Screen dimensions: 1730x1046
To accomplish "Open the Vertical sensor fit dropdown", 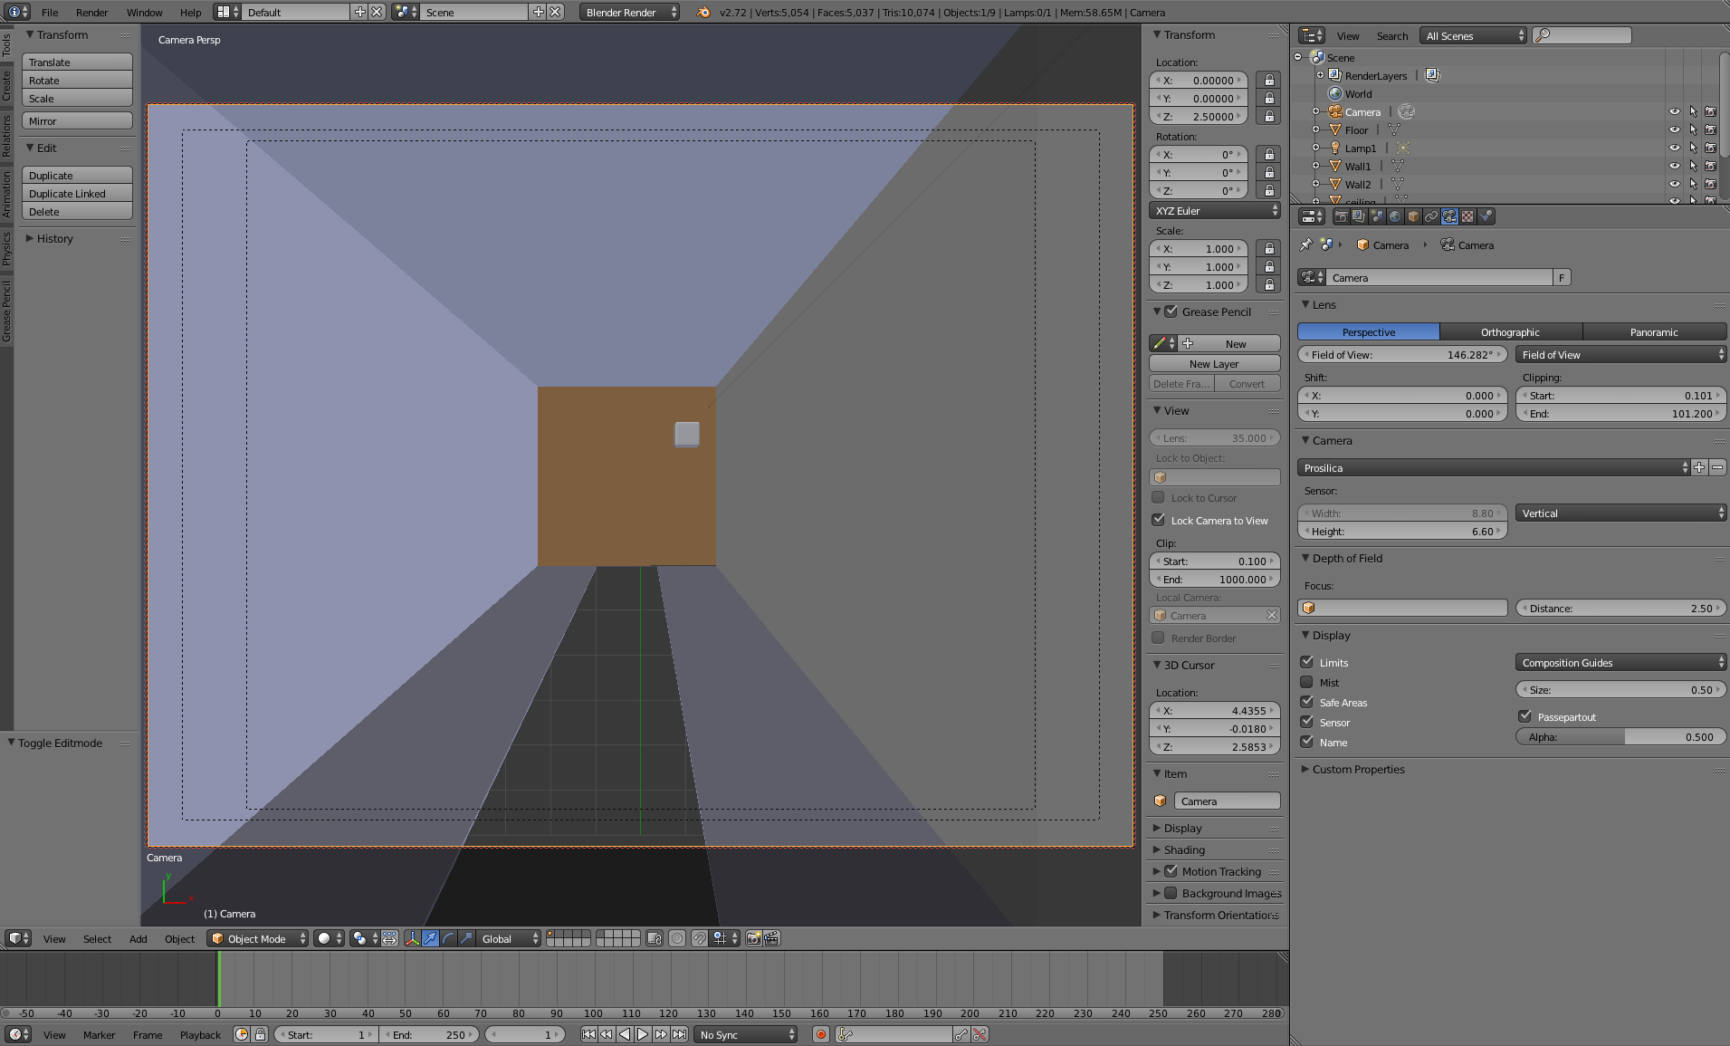I will point(1620,513).
